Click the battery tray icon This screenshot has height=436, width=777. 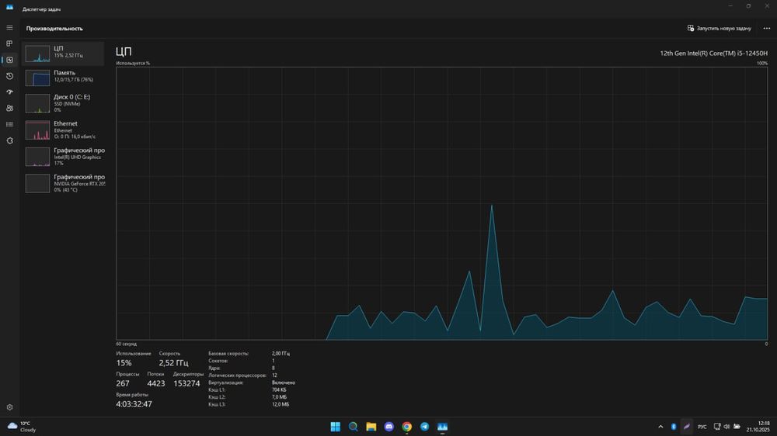tap(737, 427)
